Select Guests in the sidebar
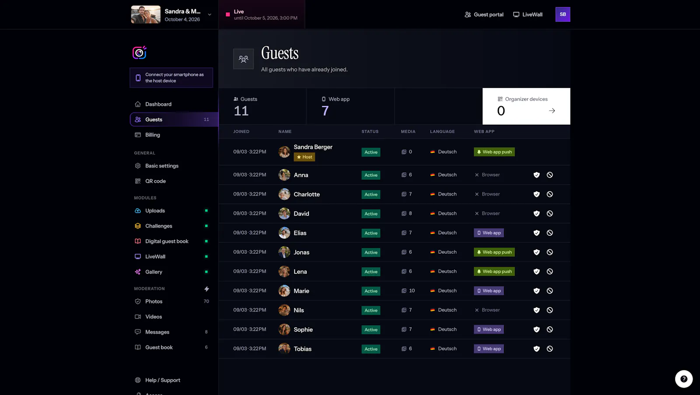The width and height of the screenshot is (700, 395). 174,119
